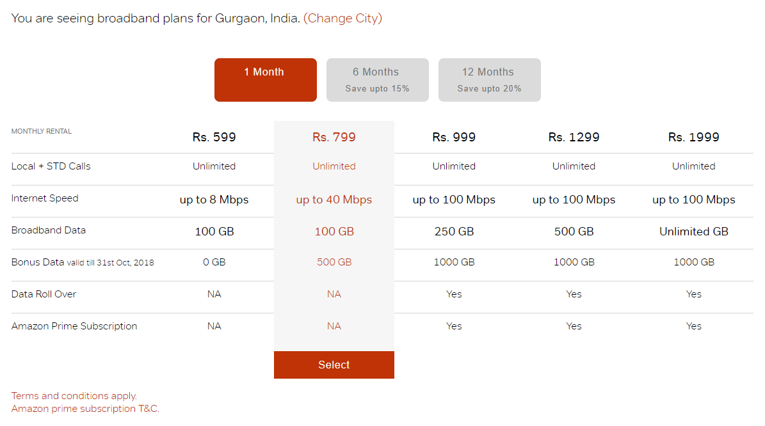The width and height of the screenshot is (765, 426).
Task: Click the 500 GB bonus data value
Action: [x=334, y=262]
